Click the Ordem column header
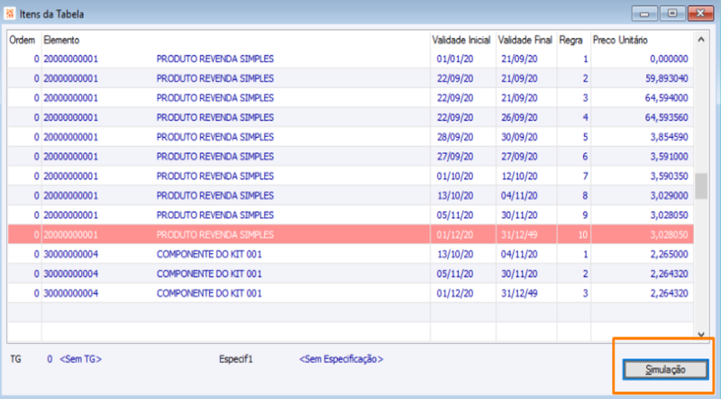This screenshot has width=721, height=399. 22,40
